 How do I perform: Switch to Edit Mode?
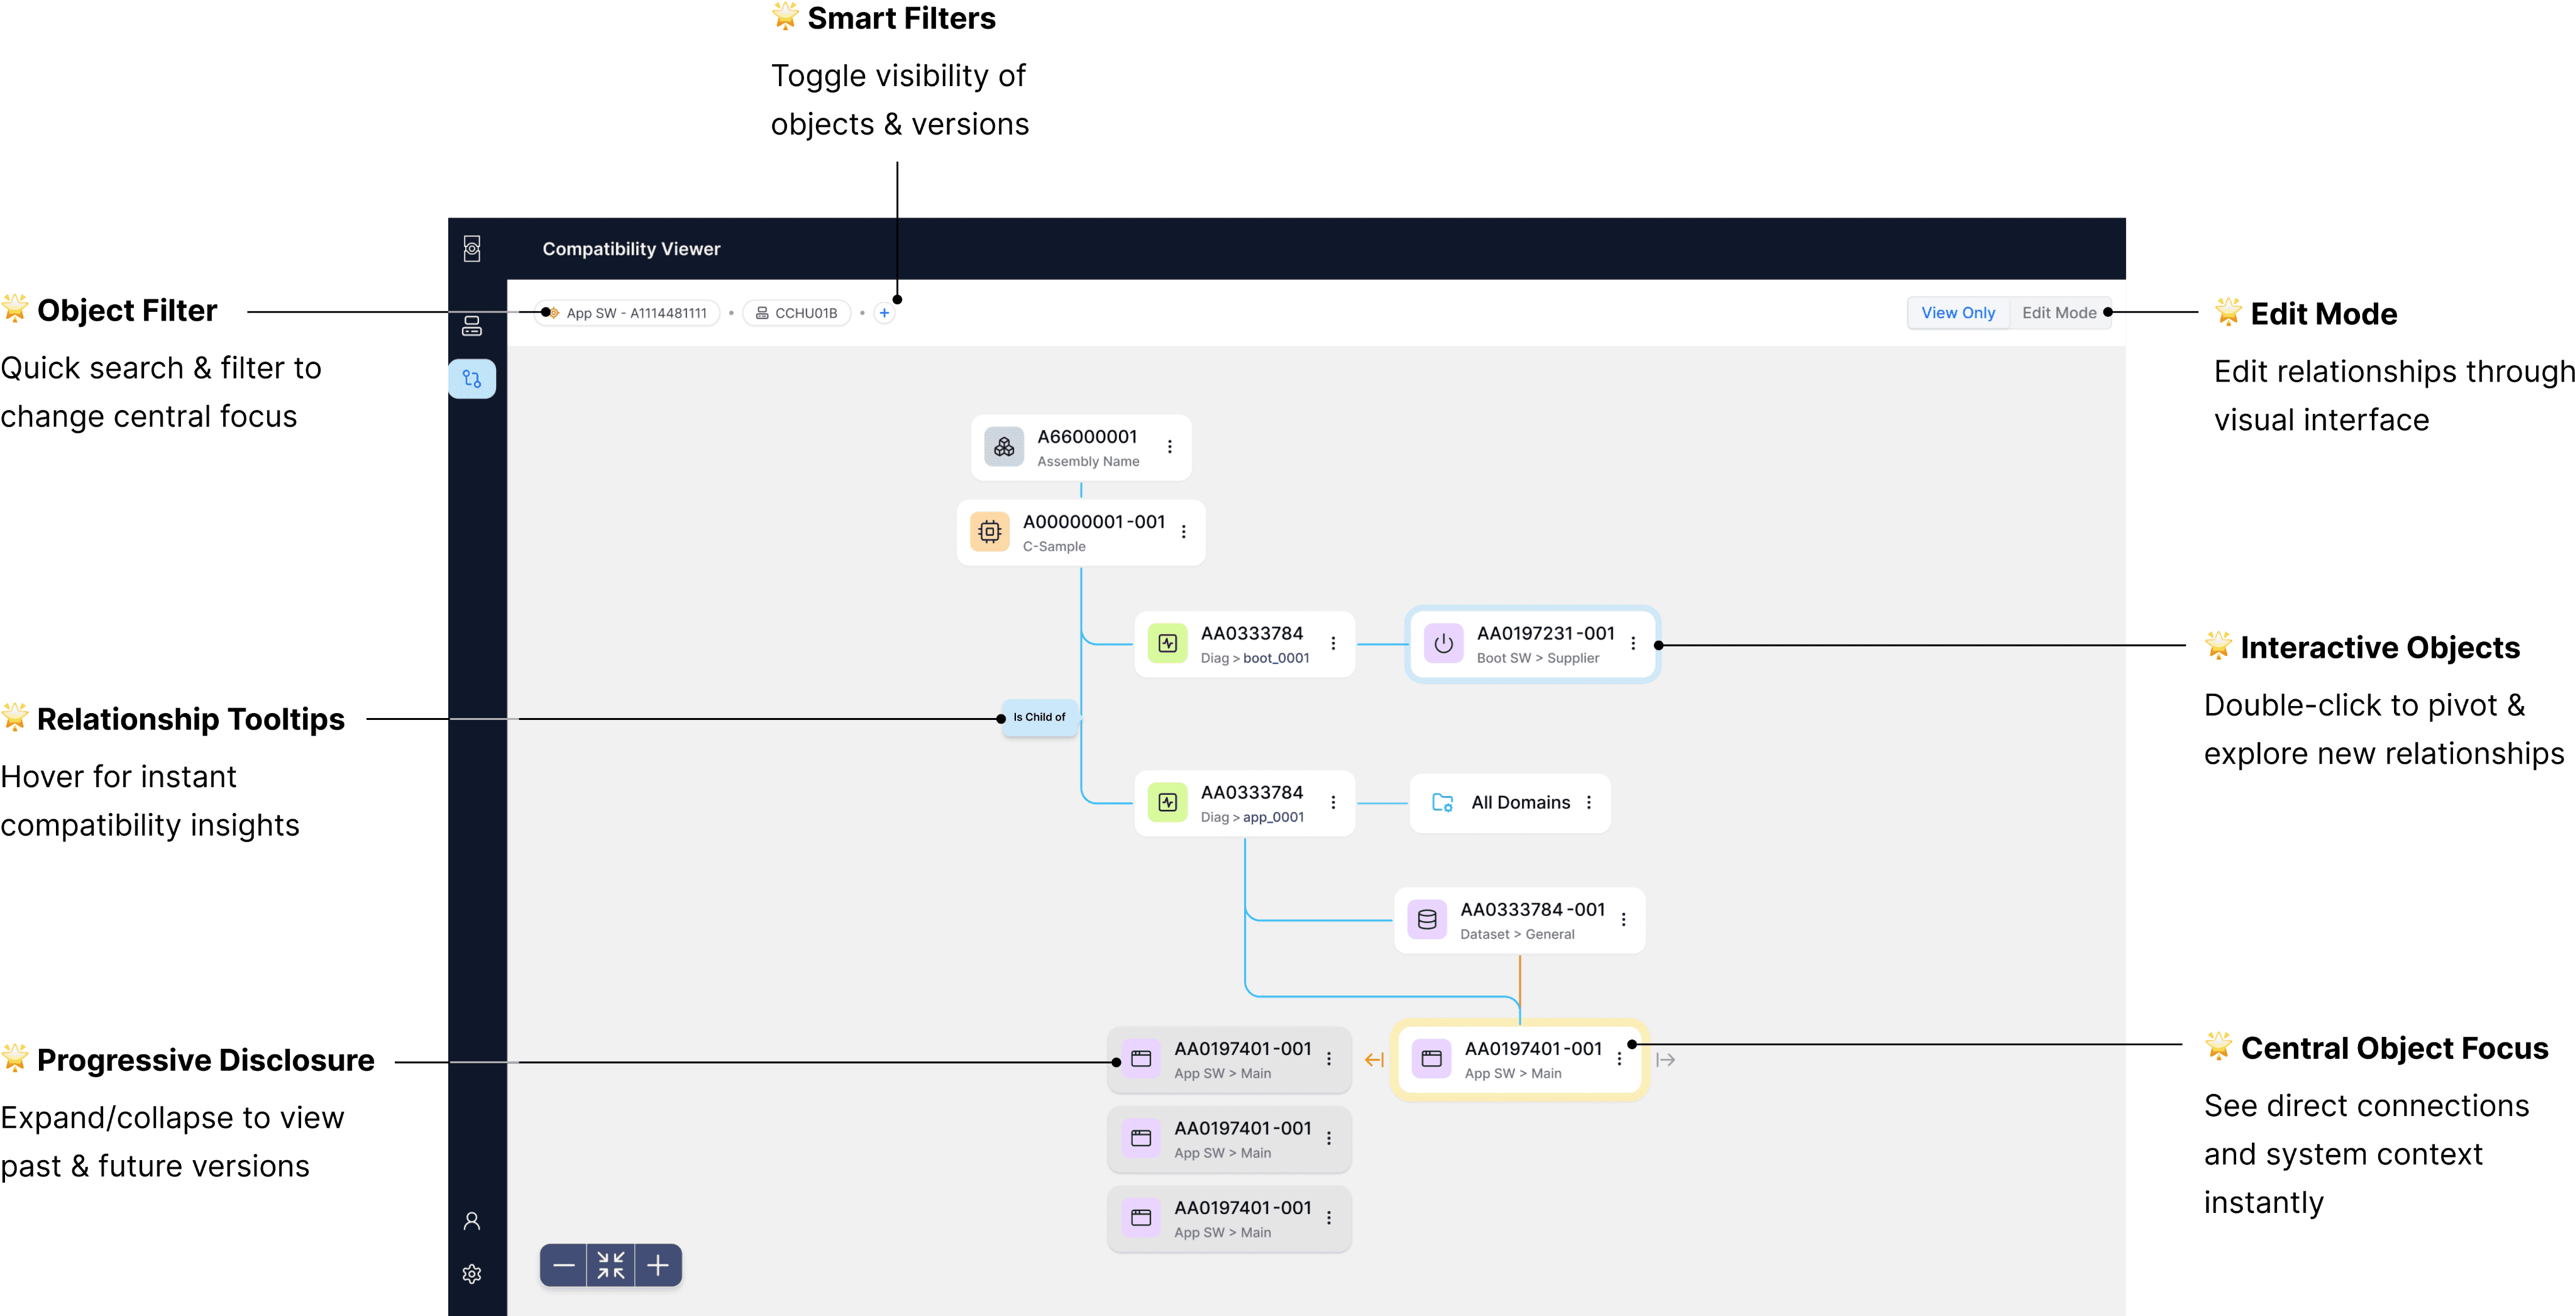tap(2058, 313)
